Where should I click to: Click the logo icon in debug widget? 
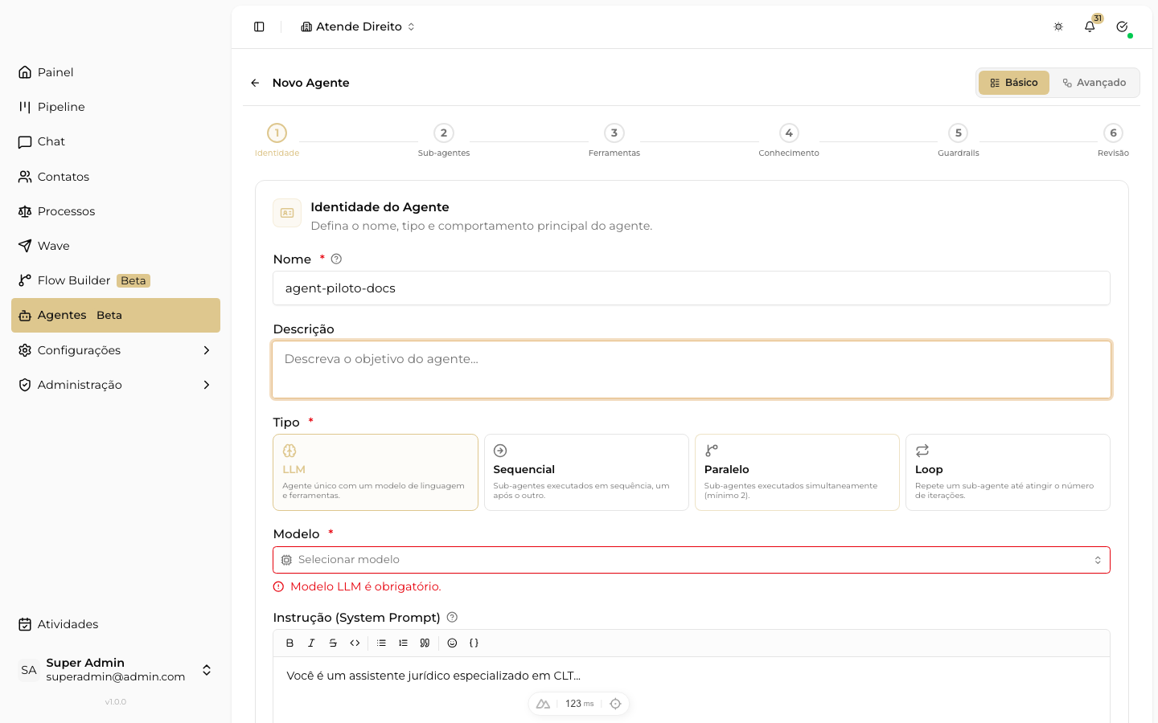click(x=543, y=704)
